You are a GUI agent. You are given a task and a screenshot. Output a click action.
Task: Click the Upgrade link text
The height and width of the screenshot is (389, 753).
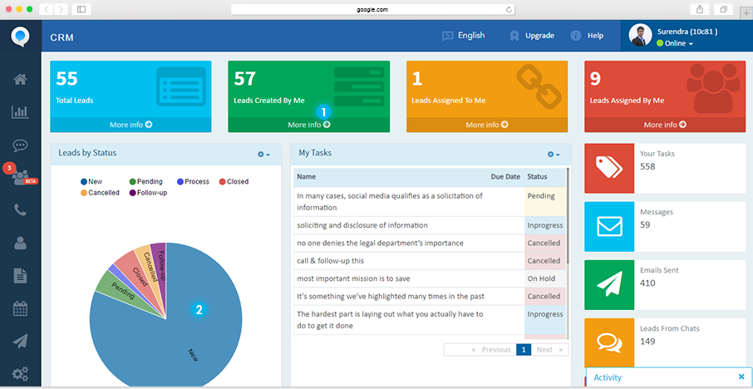539,36
